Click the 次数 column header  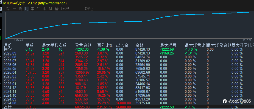63,45
